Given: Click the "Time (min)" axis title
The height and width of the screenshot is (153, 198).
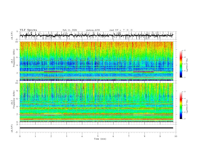Looking at the screenshot, I should tap(100, 139).
